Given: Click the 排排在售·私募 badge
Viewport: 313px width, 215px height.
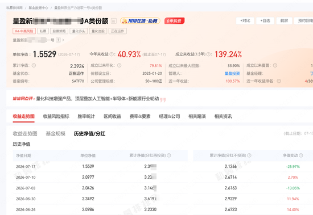Looking at the screenshot, I should pyautogui.click(x=140, y=21).
